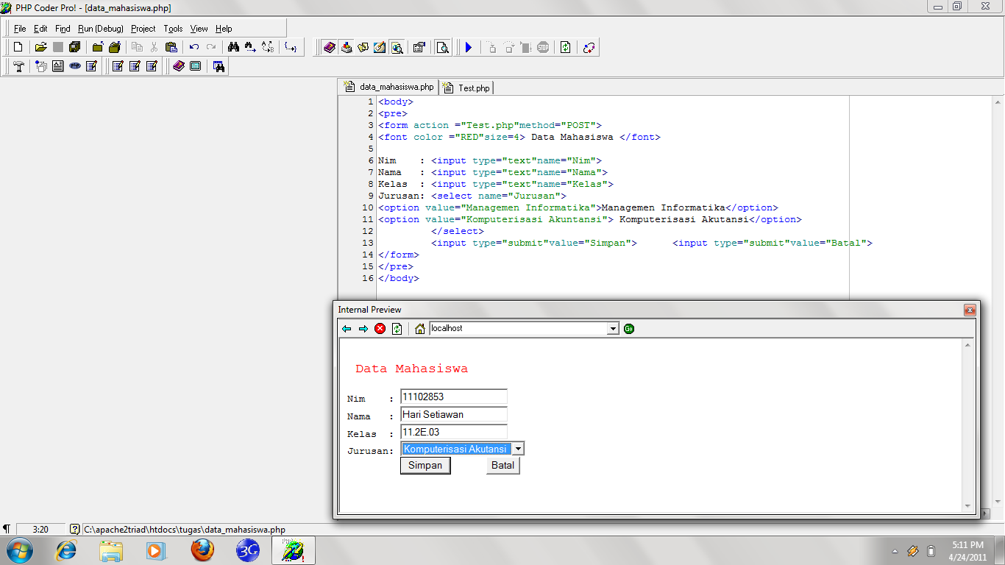Screen dimensions: 1005x565
Task: Click the paste clipboard icon
Action: 171,47
